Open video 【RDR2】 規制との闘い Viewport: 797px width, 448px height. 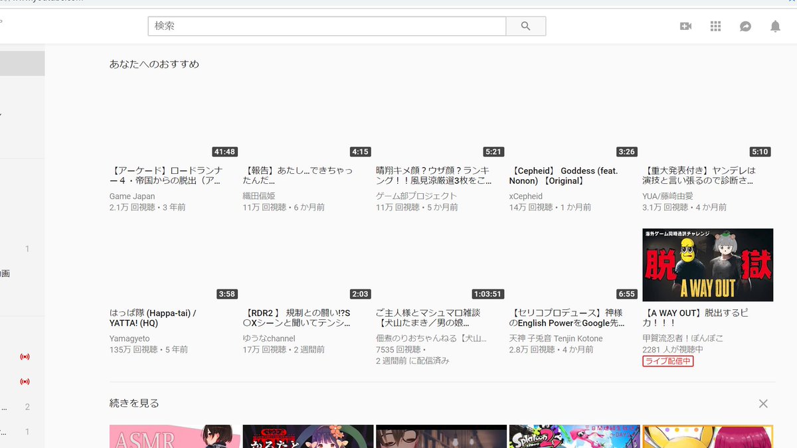point(298,317)
